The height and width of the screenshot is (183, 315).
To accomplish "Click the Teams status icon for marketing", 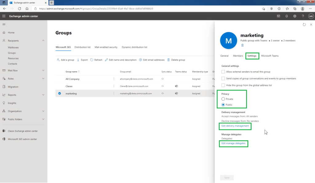I will pyautogui.click(x=176, y=93).
